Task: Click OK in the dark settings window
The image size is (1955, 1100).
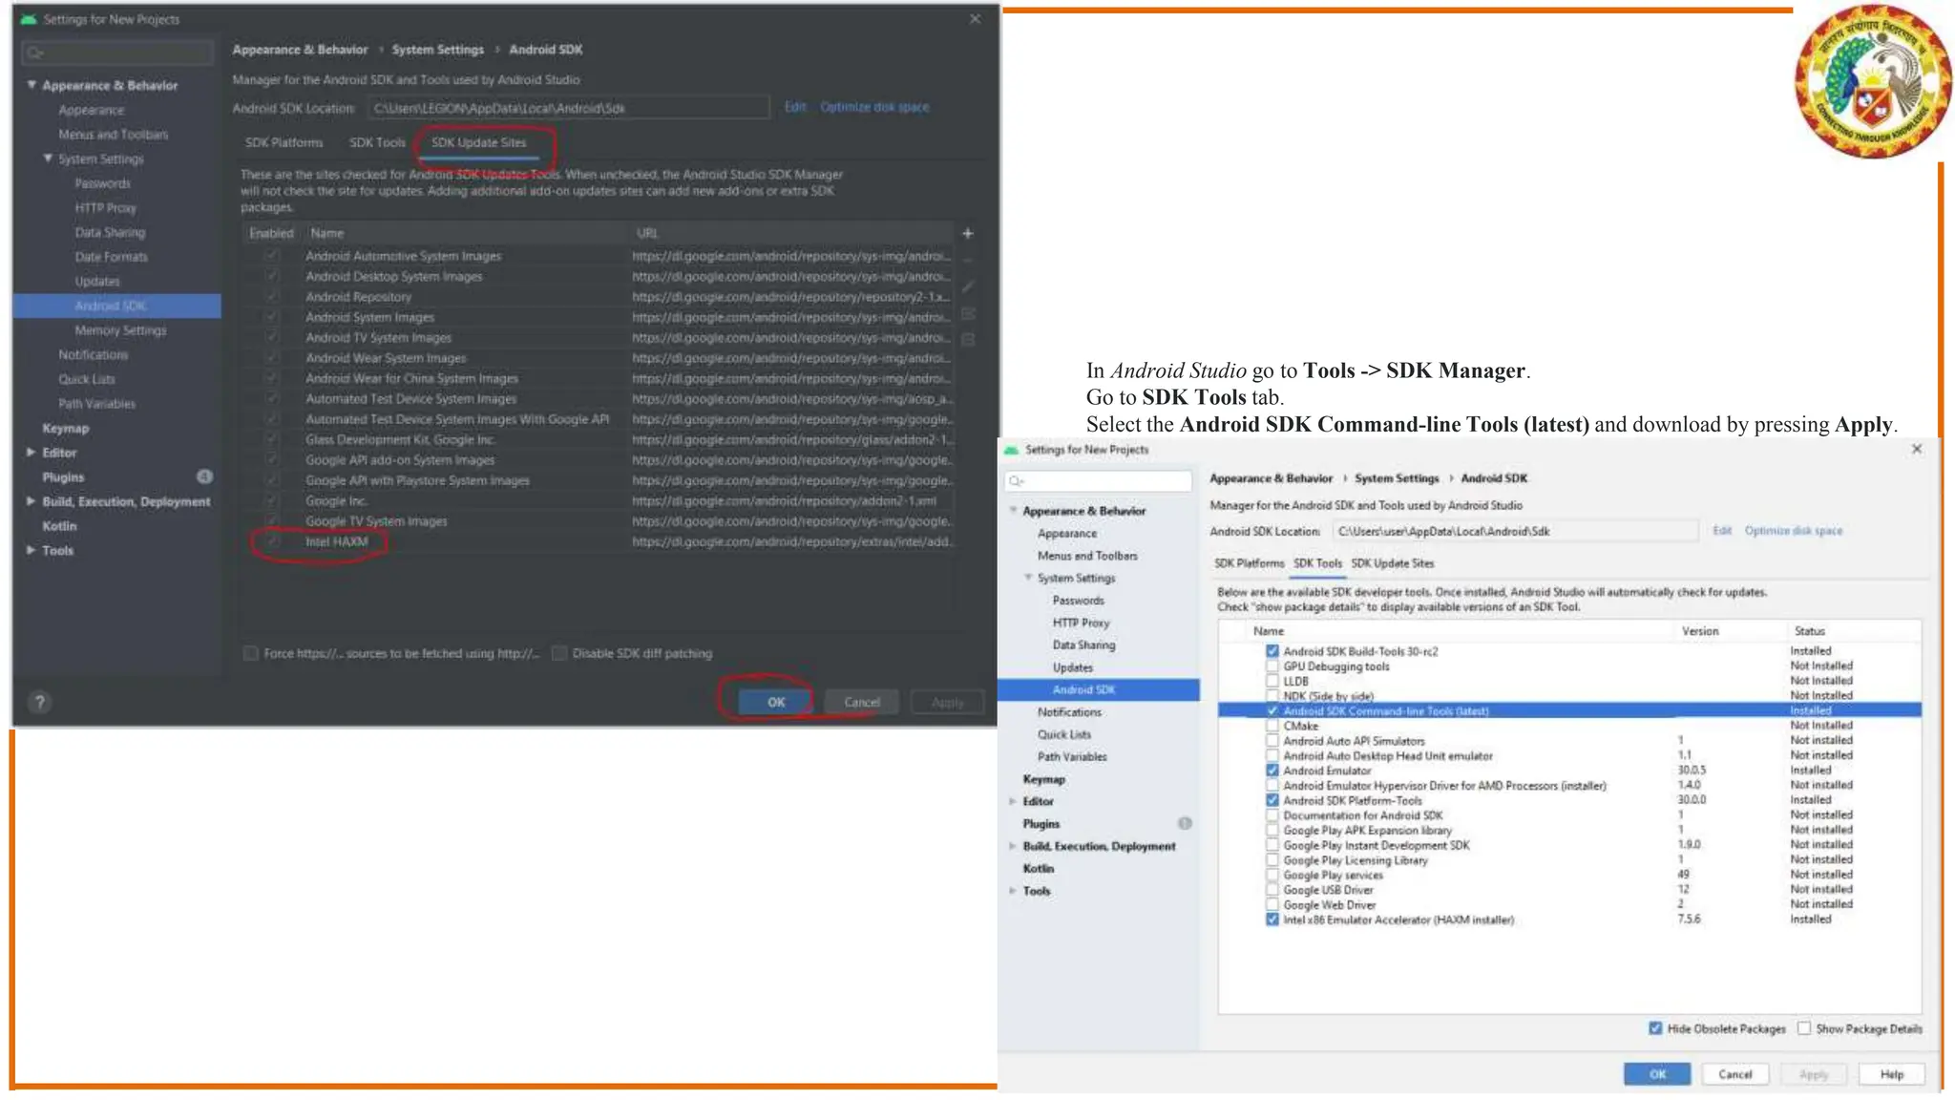Action: (x=775, y=702)
